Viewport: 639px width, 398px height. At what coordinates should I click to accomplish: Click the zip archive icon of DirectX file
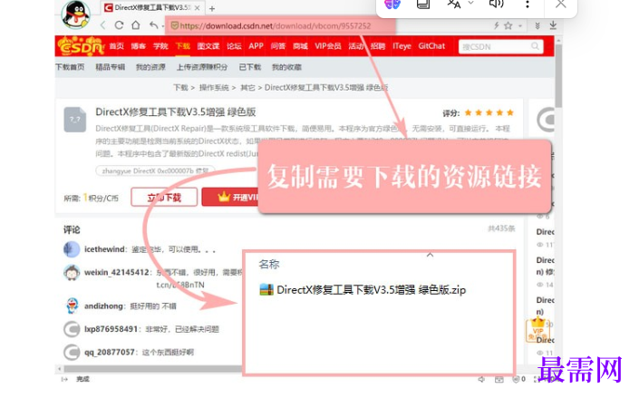pyautogui.click(x=266, y=290)
